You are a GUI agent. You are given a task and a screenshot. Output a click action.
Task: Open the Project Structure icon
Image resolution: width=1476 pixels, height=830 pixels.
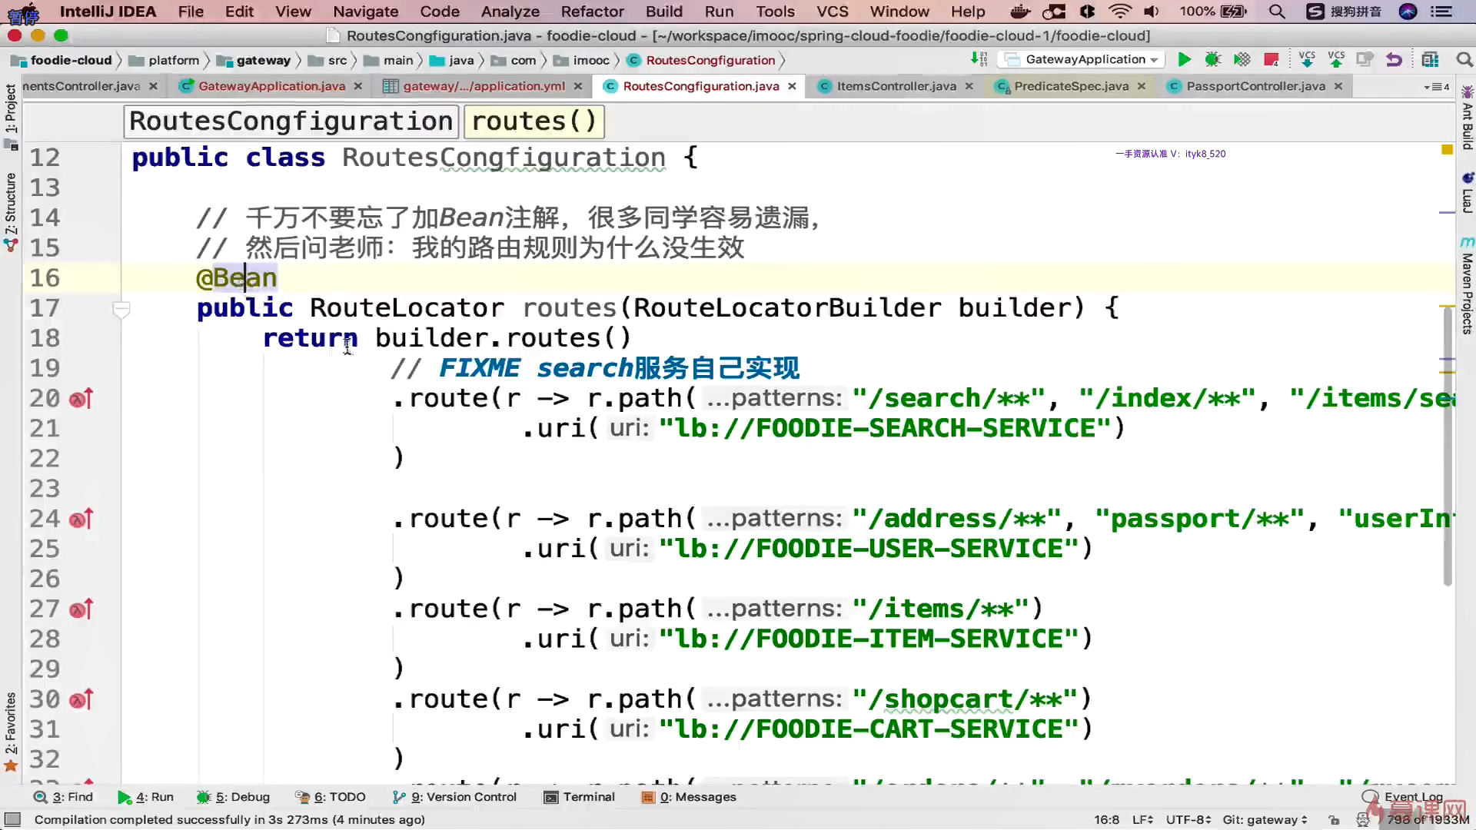coord(1430,60)
